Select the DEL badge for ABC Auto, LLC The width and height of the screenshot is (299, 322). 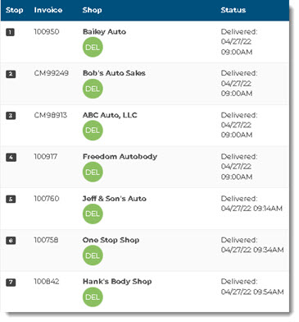click(x=93, y=131)
